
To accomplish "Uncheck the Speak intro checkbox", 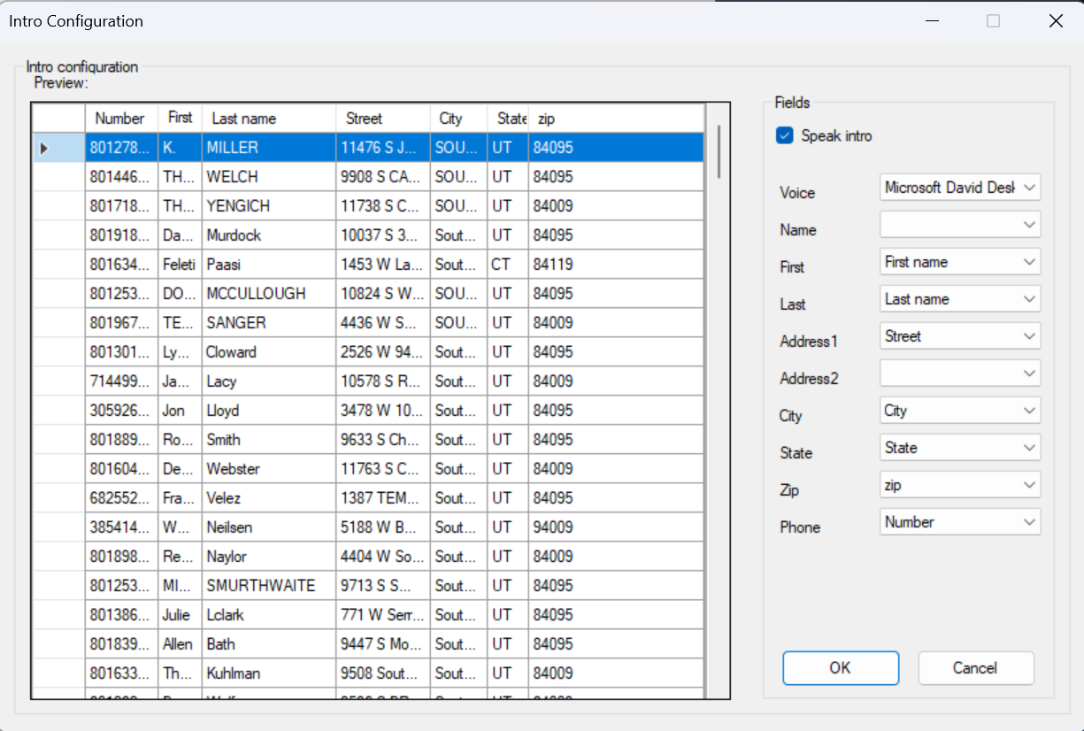I will (785, 135).
